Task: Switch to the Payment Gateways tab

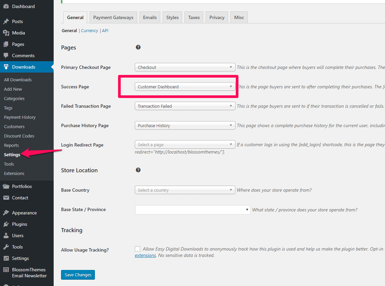Action: click(x=113, y=17)
